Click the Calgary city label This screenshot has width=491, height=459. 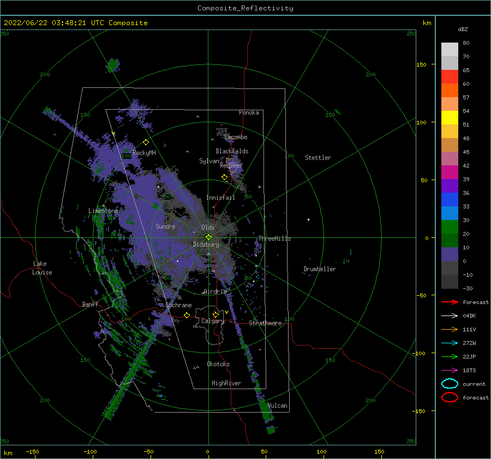[213, 321]
